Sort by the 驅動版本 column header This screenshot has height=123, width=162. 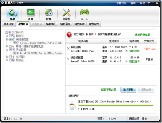tap(114, 41)
